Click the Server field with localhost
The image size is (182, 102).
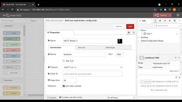point(84,54)
